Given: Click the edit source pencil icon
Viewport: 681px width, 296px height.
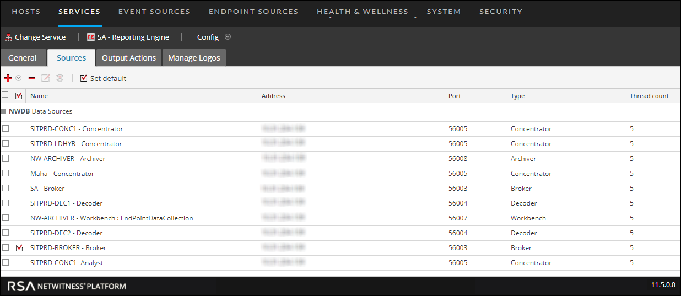Looking at the screenshot, I should (46, 78).
